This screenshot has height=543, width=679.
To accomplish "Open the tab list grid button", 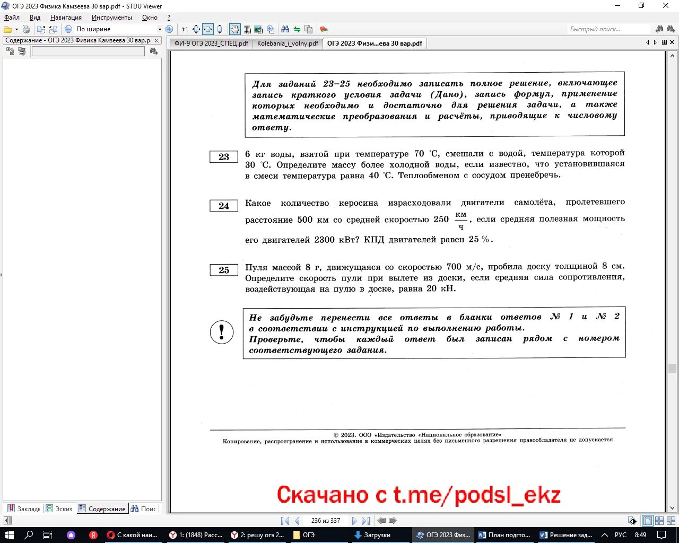I will pyautogui.click(x=664, y=42).
